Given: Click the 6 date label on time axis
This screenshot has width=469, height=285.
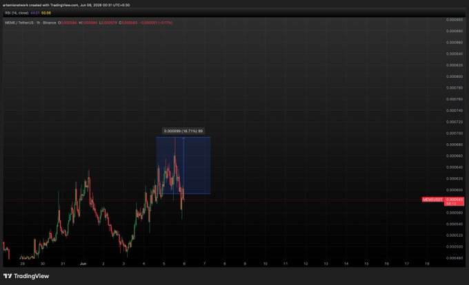Looking at the screenshot, I should (184, 264).
